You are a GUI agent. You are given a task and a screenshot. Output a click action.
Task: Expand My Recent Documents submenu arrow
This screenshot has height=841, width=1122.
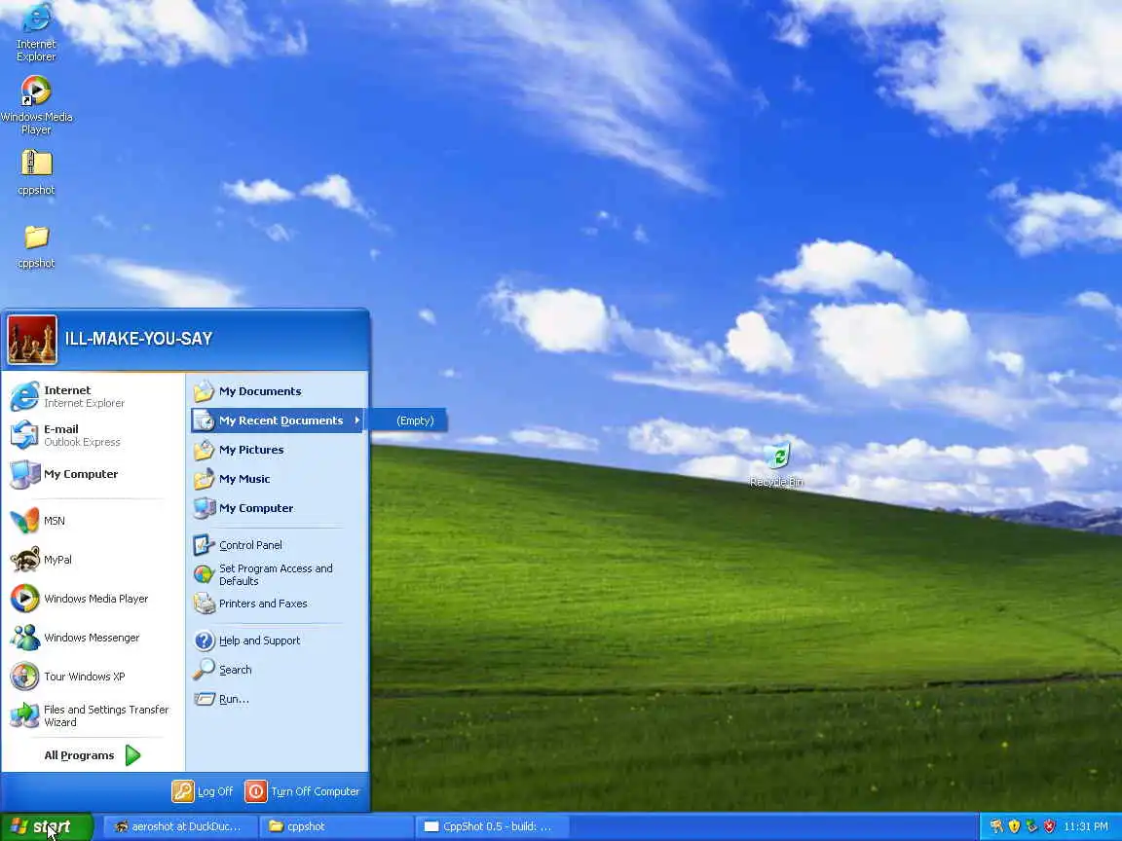click(357, 420)
